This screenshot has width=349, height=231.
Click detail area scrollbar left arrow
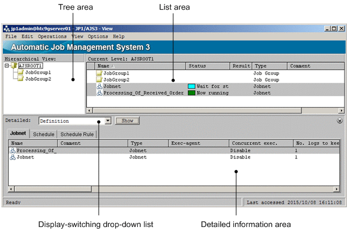11,189
